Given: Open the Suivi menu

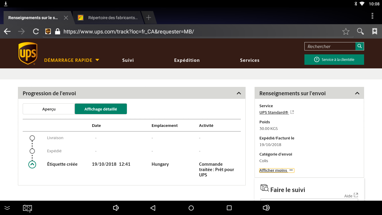Looking at the screenshot, I should [128, 60].
